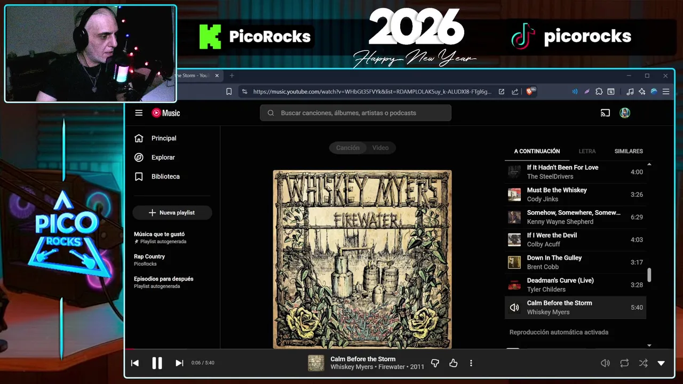
Task: Click the speaker icon on playing queue item
Action: click(514, 308)
